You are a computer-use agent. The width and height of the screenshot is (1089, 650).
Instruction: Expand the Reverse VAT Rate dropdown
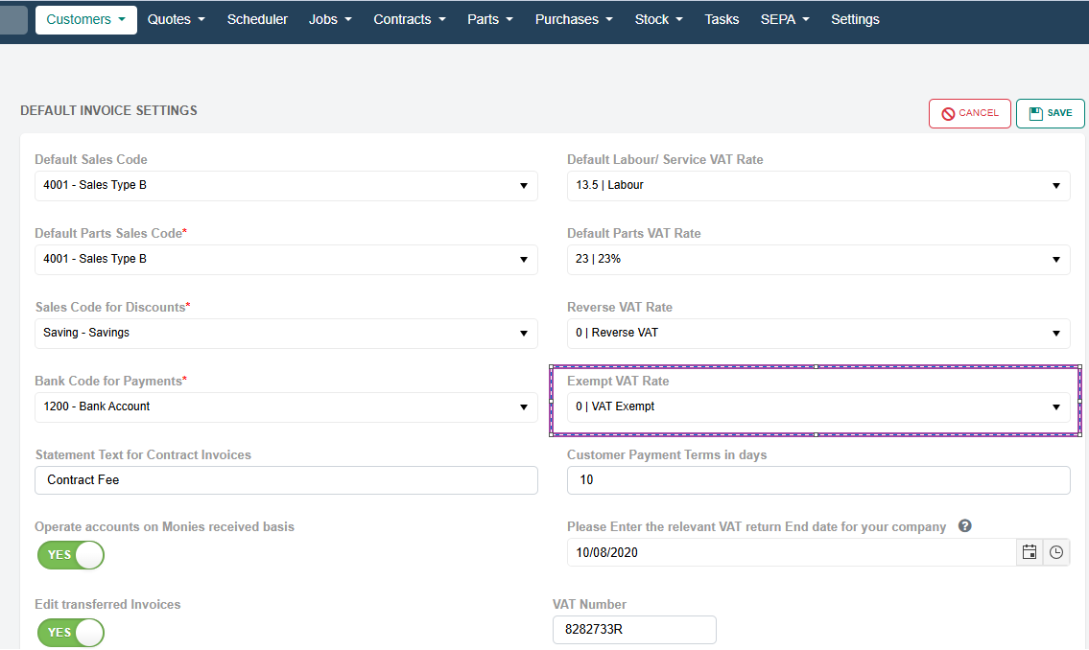817,333
